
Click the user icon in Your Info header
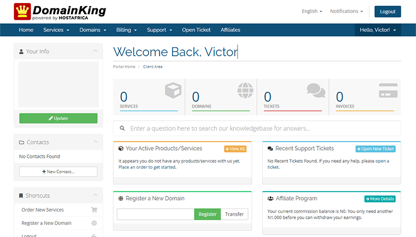(x=21, y=52)
